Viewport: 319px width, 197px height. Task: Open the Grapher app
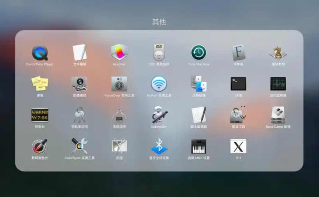119,52
